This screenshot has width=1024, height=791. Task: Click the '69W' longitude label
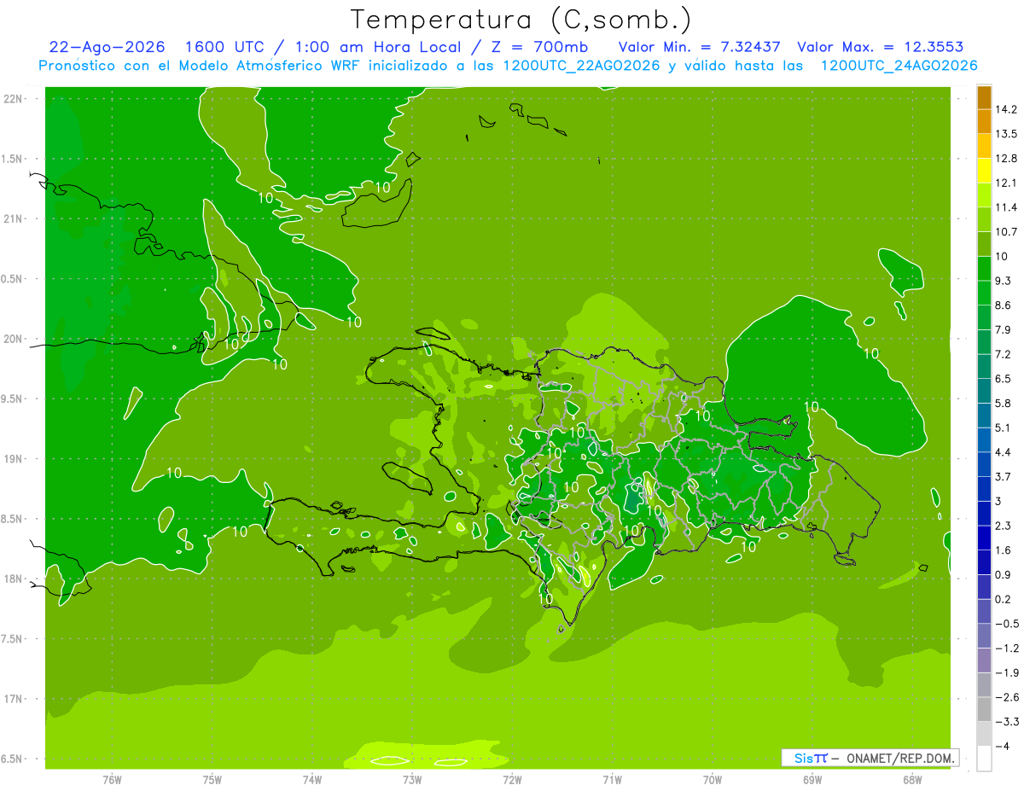click(x=812, y=779)
